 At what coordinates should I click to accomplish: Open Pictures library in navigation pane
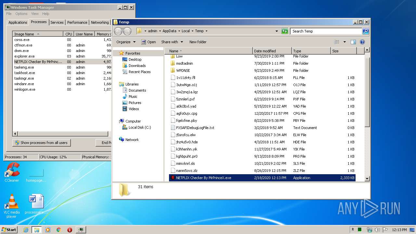pyautogui.click(x=135, y=103)
